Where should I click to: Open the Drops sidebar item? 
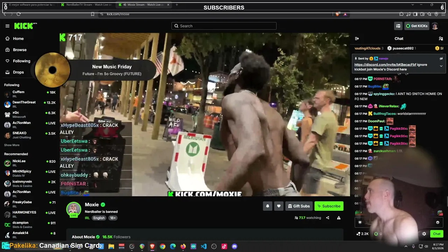coord(15,72)
